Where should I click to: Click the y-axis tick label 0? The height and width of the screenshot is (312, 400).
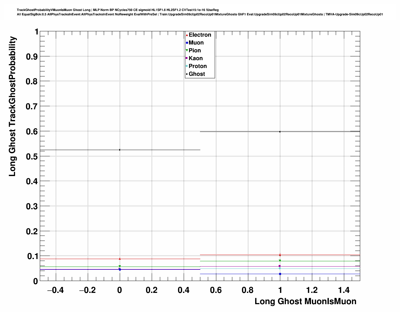(36, 281)
